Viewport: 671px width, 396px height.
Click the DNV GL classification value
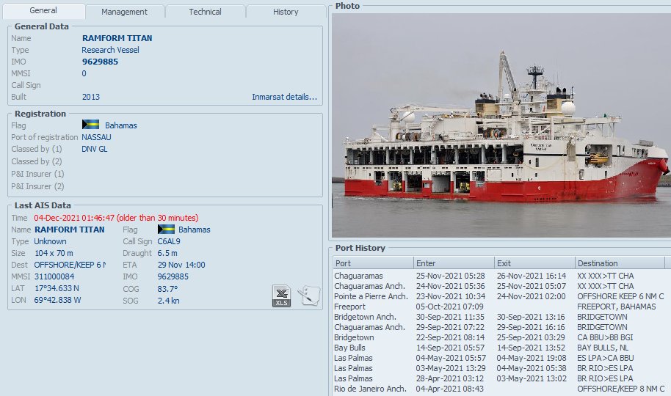(95, 149)
